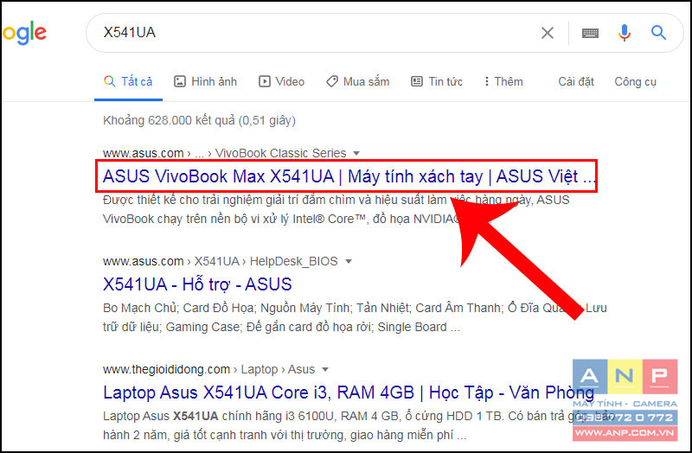Click the Khoảng 628.000 kết quả text
Viewport: 692px width, 453px height.
pyautogui.click(x=199, y=120)
